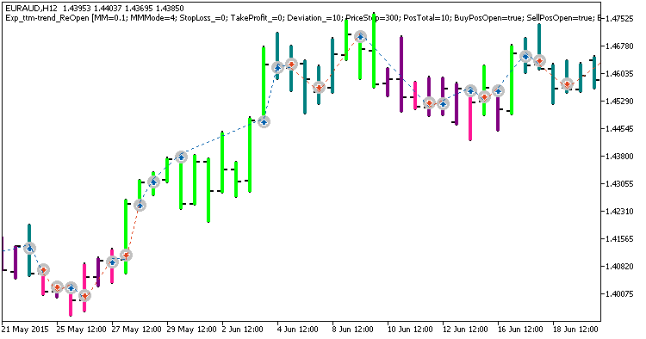Screen dimensions: 646x339
Task: Click the 27 May 12:00 date label
Action: coord(136,330)
